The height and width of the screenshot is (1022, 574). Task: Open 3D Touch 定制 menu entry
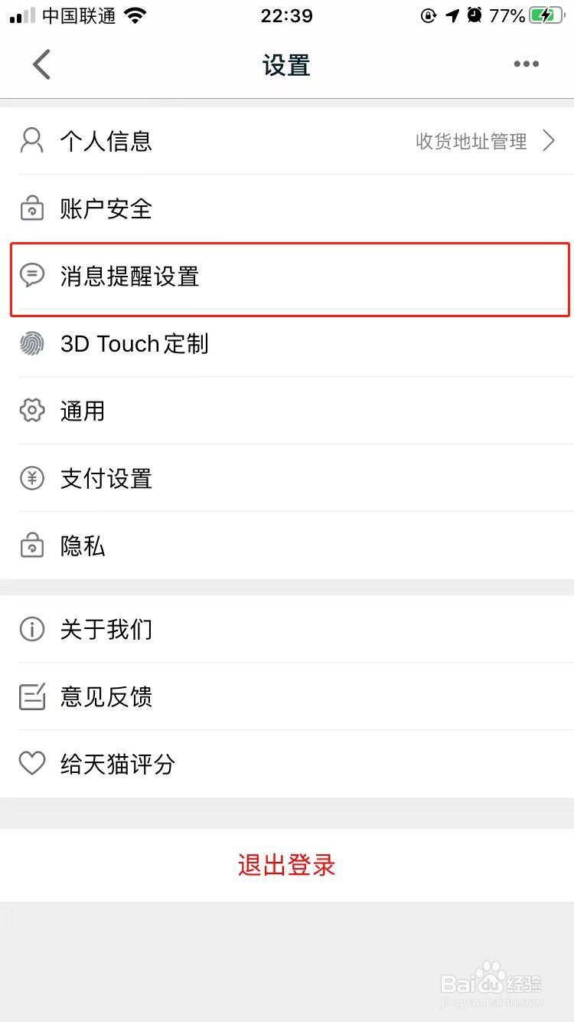click(x=287, y=343)
